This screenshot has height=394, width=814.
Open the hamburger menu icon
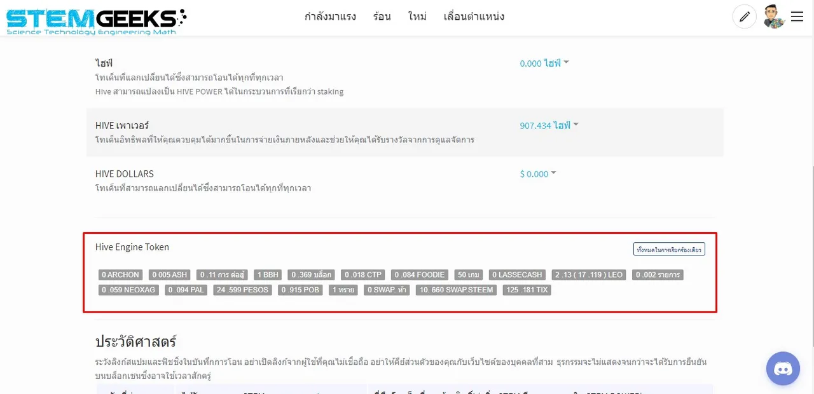point(797,17)
